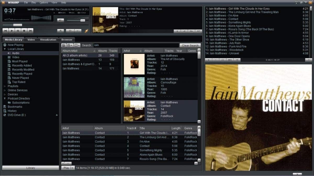
Task: Collapse the Local Library tree node
Action: tap(5, 49)
